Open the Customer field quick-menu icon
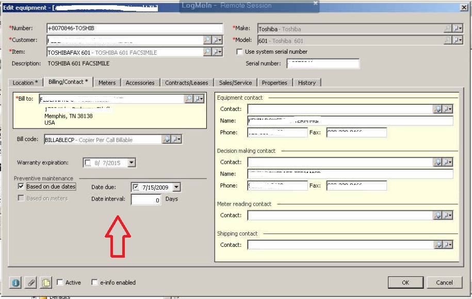Viewport: 472px width, 299px height. 217,40
